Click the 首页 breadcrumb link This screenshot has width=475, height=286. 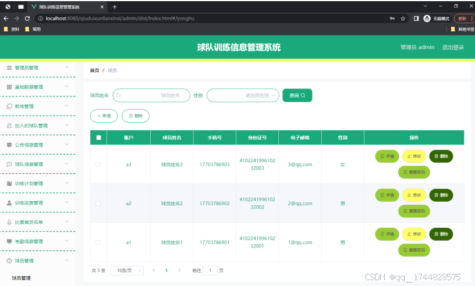click(x=94, y=70)
